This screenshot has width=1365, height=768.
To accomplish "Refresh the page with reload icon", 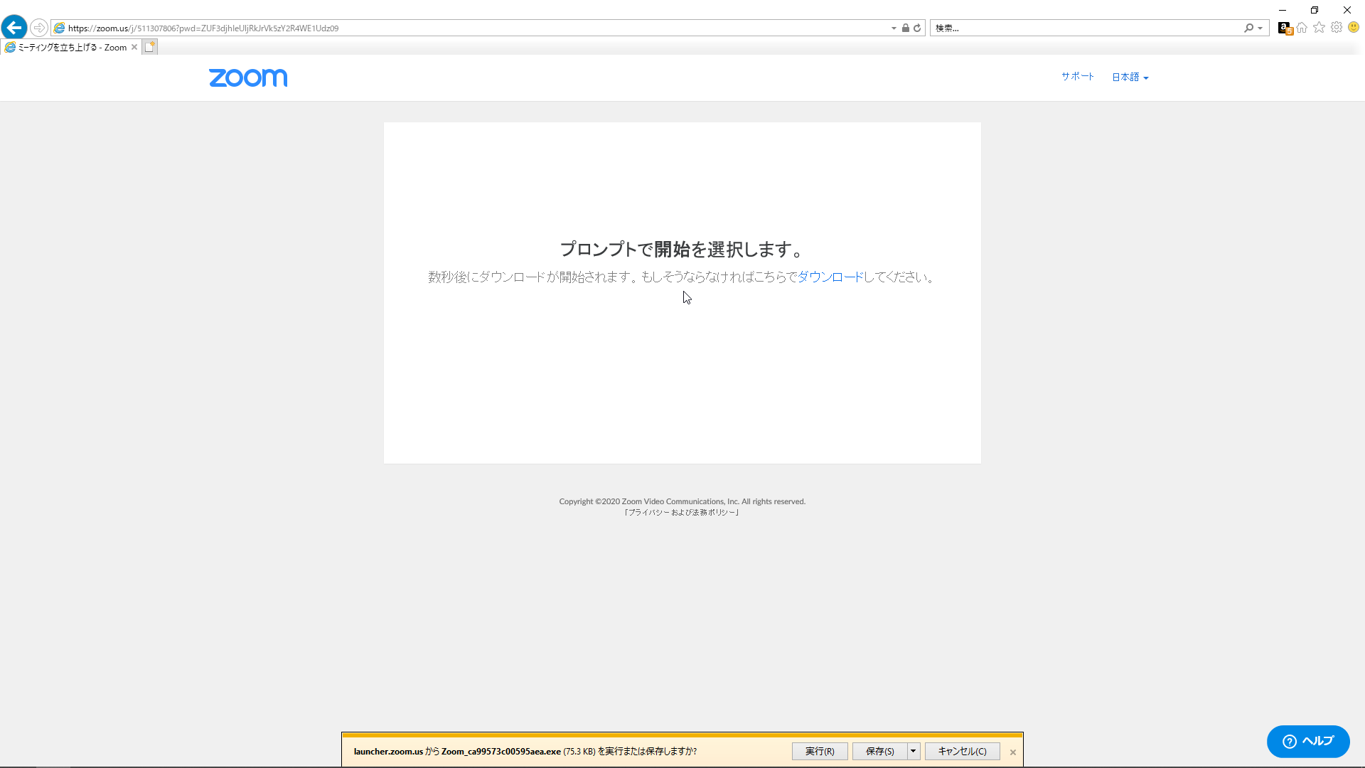I will 917,28.
